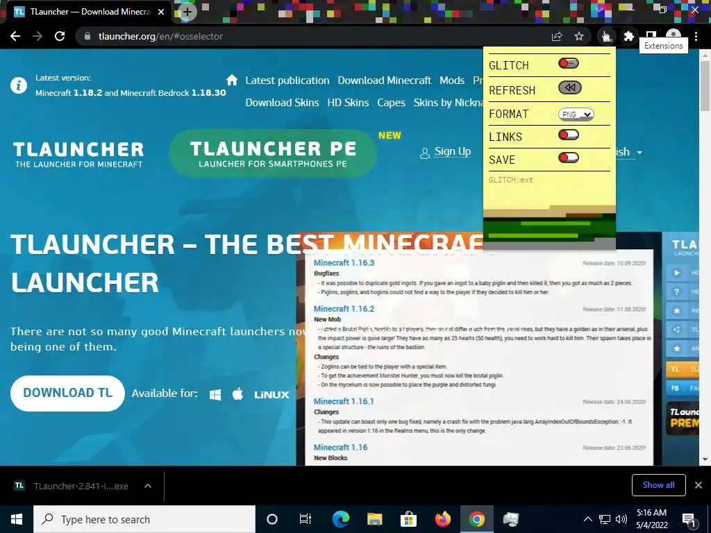Click the TLAUNCHER logo
The image size is (711, 533).
pyautogui.click(x=78, y=154)
